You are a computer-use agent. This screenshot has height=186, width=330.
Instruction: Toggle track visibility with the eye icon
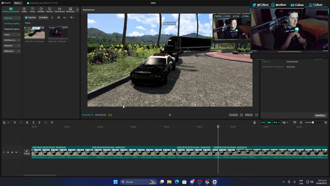(x=12, y=152)
